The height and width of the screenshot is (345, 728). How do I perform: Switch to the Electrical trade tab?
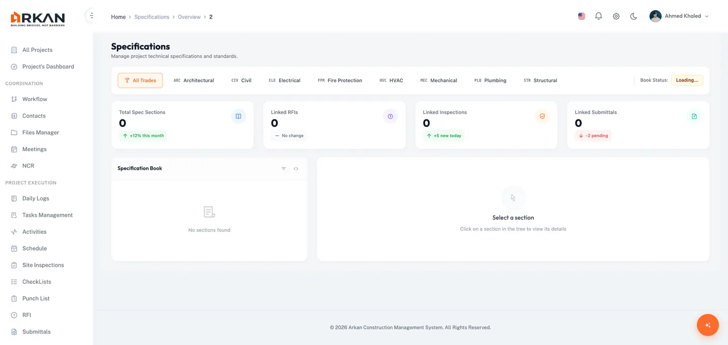point(285,80)
